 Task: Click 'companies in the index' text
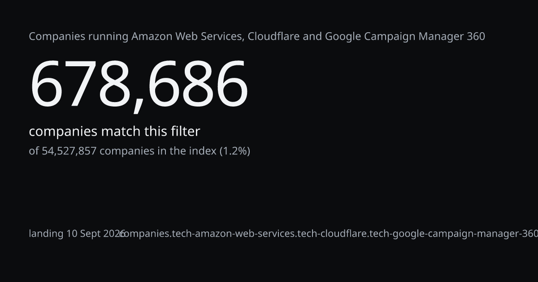[x=158, y=151]
